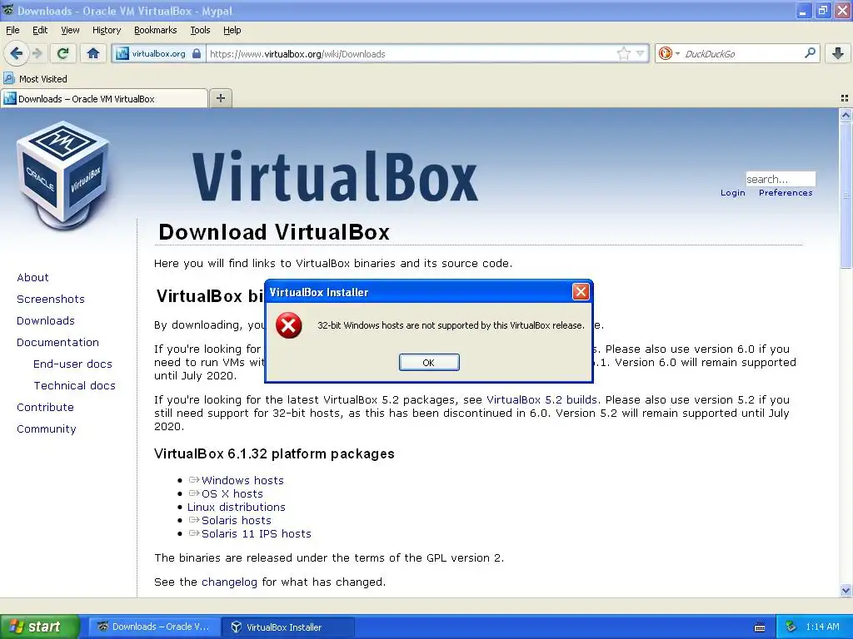Open the File menu

point(12,30)
